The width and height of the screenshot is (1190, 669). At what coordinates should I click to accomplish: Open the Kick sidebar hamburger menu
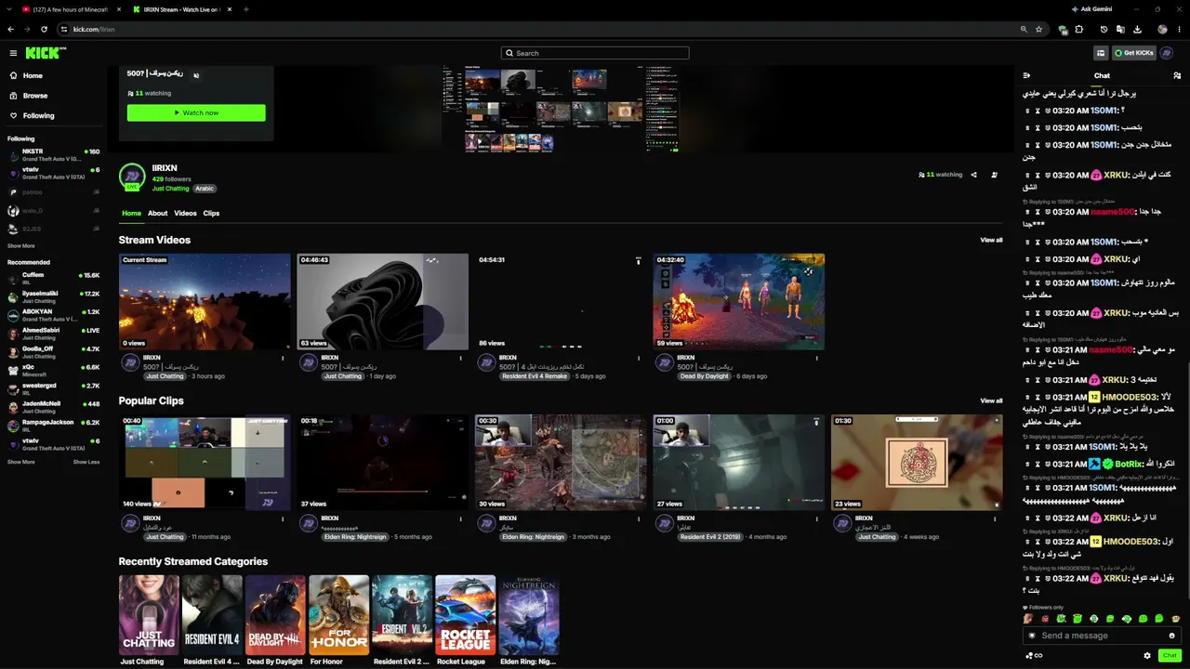pyautogui.click(x=13, y=53)
